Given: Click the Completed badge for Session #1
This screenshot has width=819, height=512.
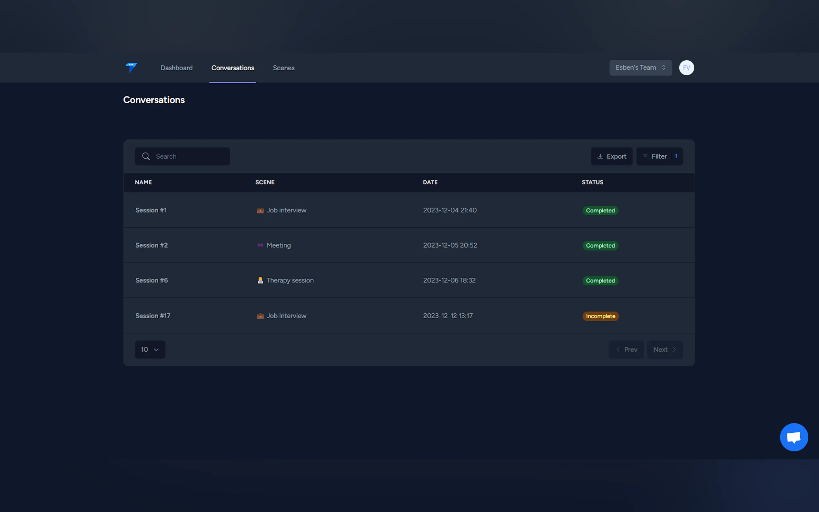Looking at the screenshot, I should pos(600,210).
